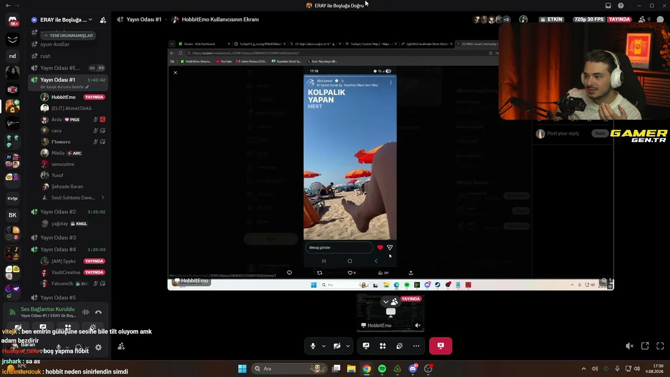This screenshot has height=377, width=670.
Task: Enter full screen for the stream
Action: tap(660, 346)
